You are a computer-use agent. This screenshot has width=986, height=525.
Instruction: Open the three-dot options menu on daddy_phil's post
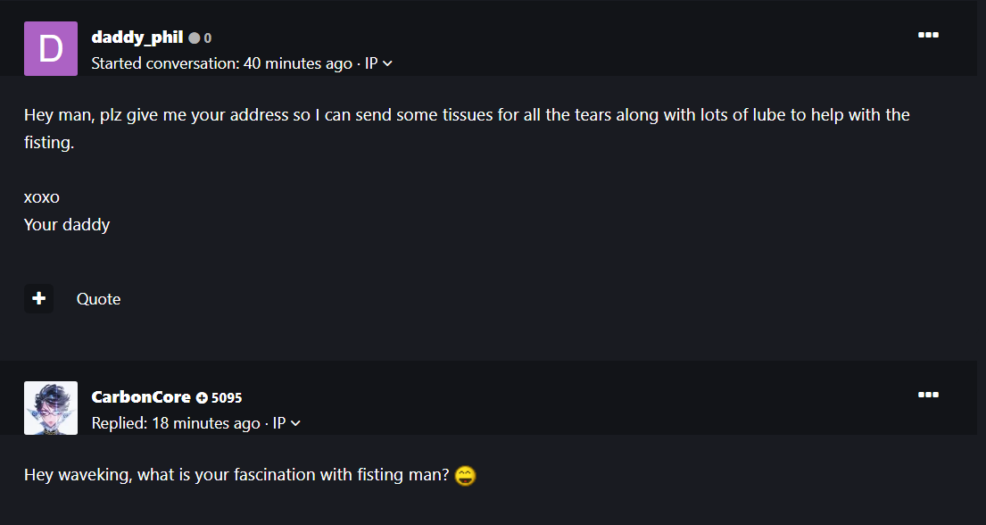point(928,35)
